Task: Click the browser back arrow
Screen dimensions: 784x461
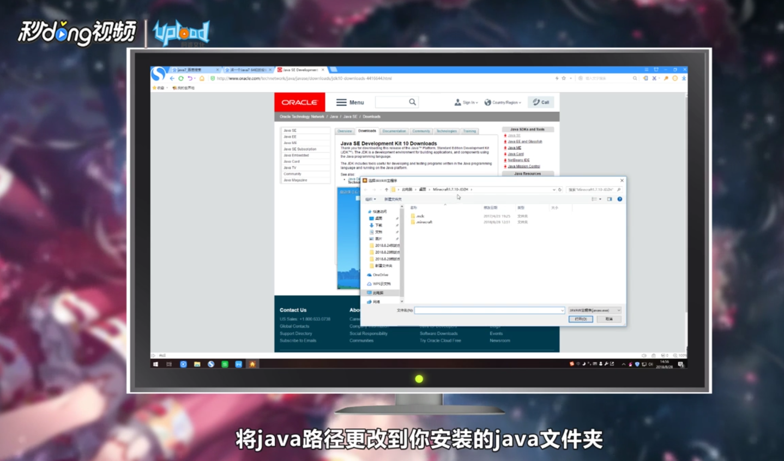Action: [172, 79]
